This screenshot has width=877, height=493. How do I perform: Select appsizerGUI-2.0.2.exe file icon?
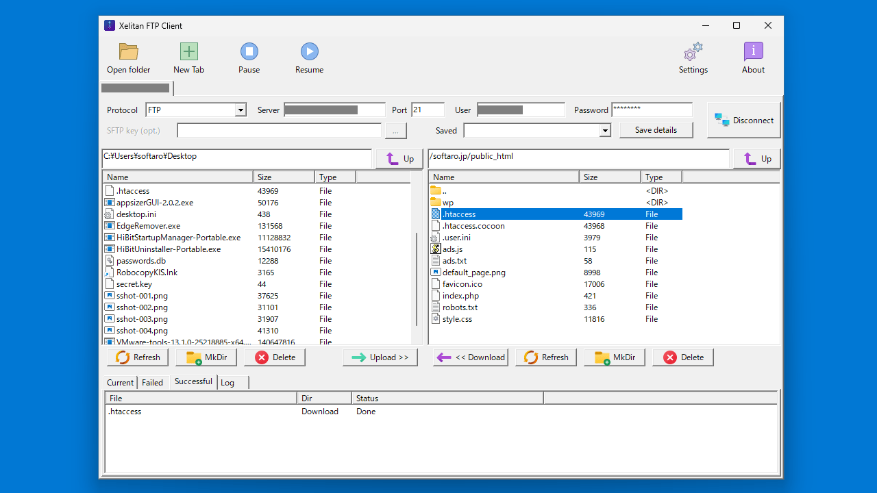110,203
